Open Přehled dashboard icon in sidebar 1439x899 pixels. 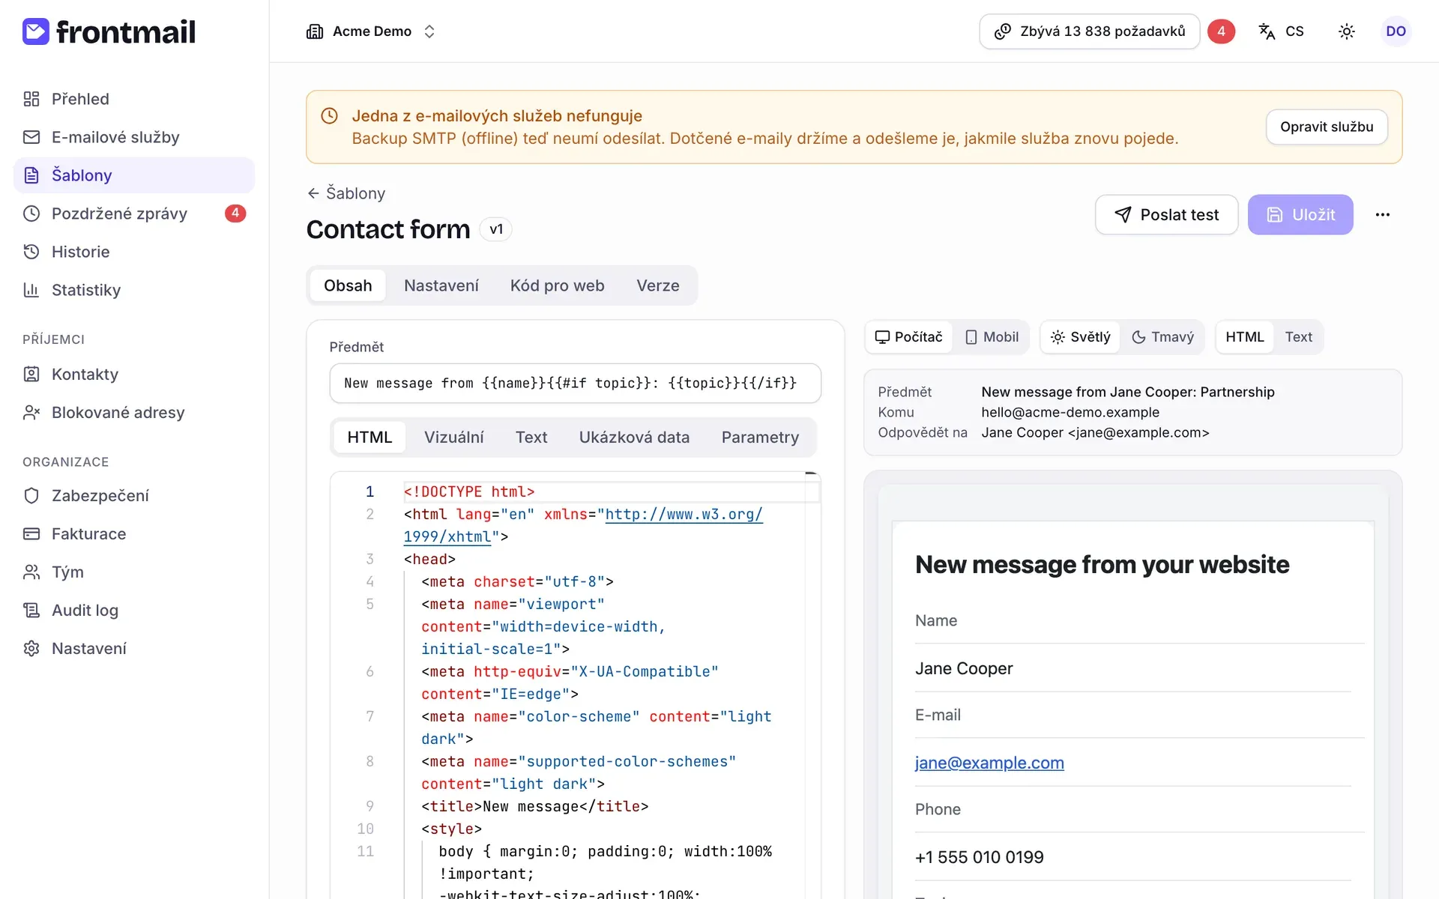(31, 99)
